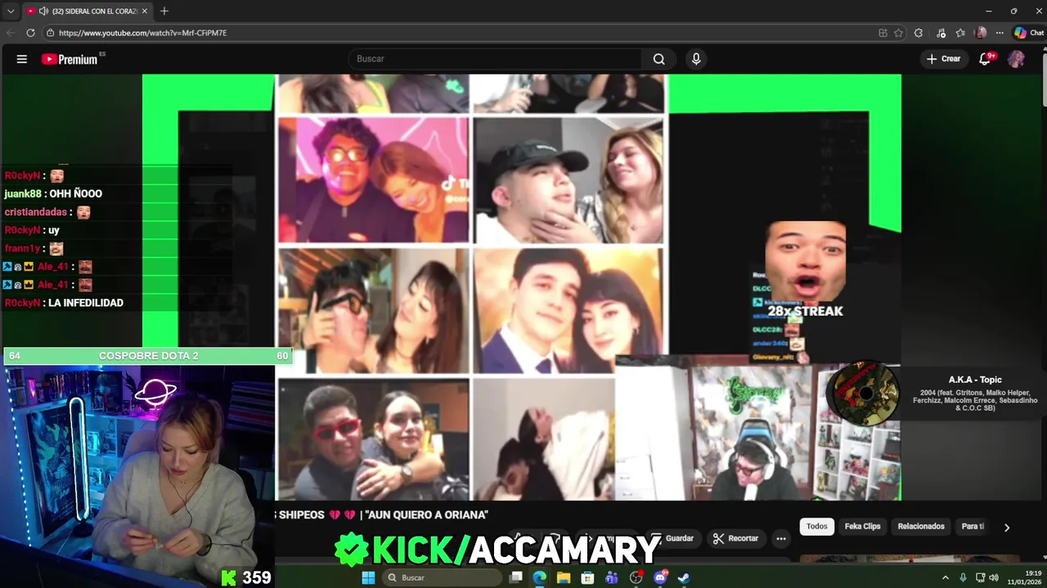Open a new browser tab

click(164, 11)
